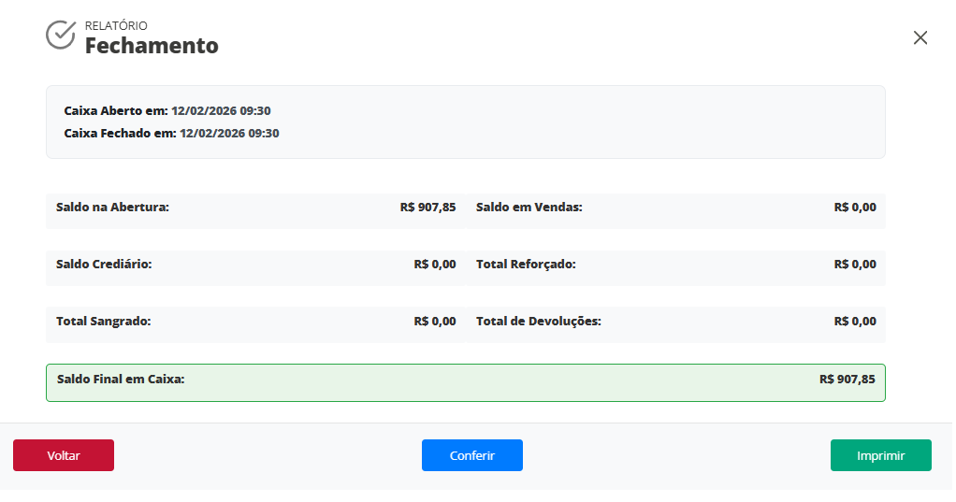Image resolution: width=956 pixels, height=502 pixels.
Task: Click the Caixa Fechado em date
Action: pyautogui.click(x=229, y=133)
